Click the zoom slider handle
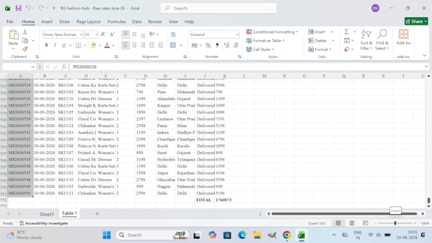 click(x=395, y=223)
